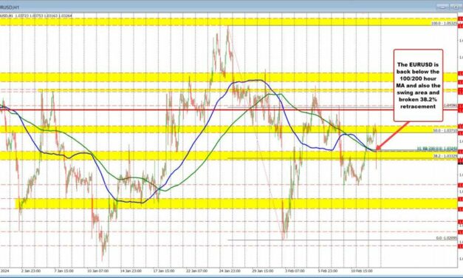463x278 pixels.
Task: Click the 10 Feb 15:00 time axis label
Action: click(x=361, y=271)
